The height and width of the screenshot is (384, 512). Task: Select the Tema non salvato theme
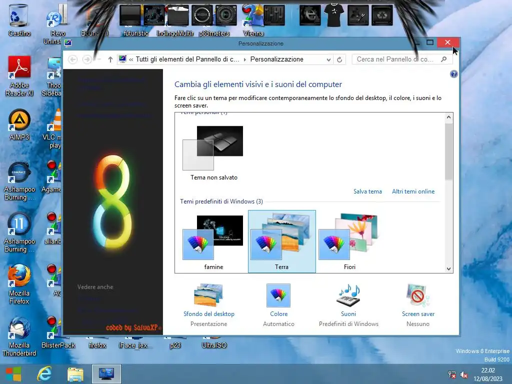pos(213,153)
